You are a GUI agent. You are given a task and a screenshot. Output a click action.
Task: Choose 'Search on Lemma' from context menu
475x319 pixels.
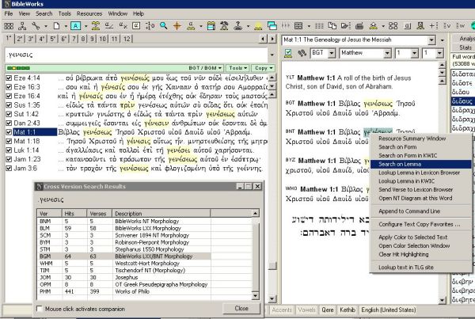pos(421,164)
